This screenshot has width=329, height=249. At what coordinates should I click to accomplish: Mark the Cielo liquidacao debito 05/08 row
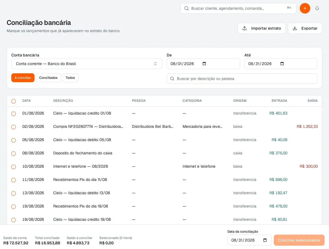click(14, 140)
